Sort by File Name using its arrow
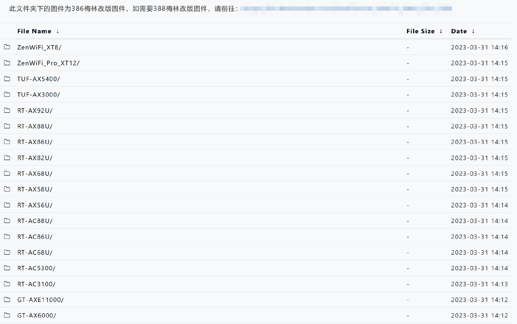This screenshot has width=517, height=324. click(x=58, y=31)
